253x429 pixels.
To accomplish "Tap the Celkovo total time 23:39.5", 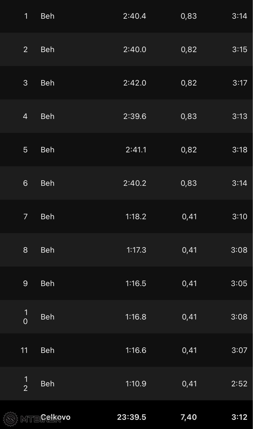I will coord(131,417).
